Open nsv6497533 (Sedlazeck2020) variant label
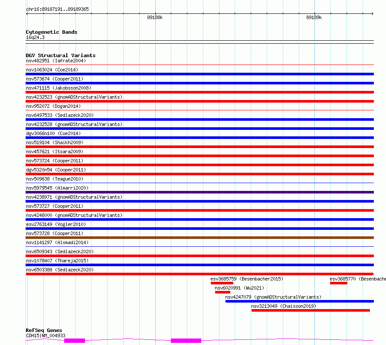The width and height of the screenshot is (386, 345). point(60,115)
